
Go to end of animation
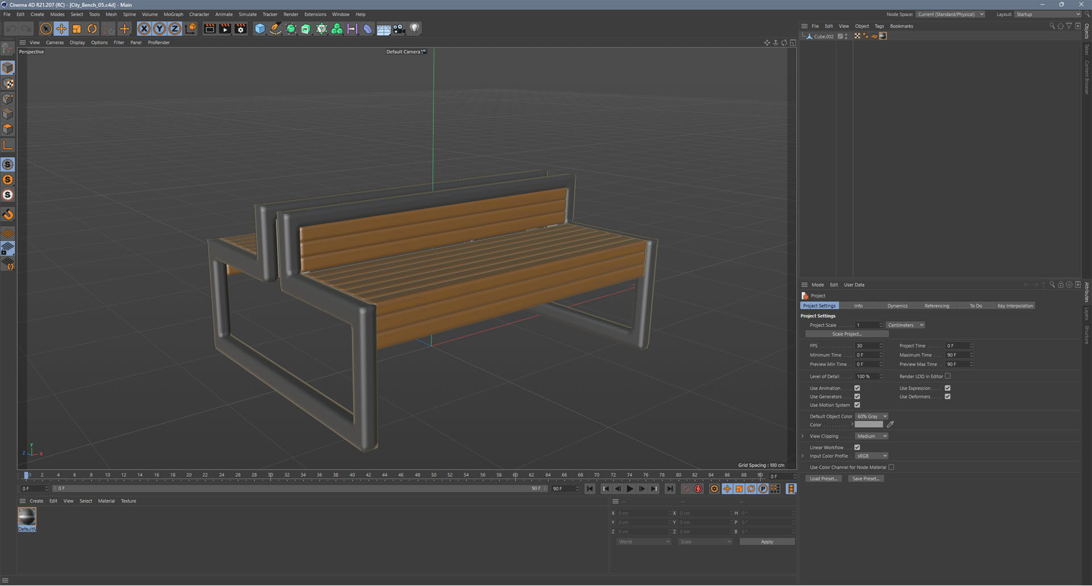pos(670,489)
